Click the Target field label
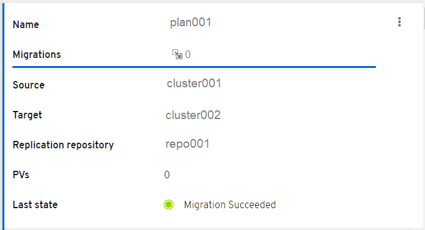Image resolution: width=425 pixels, height=230 pixels. (x=27, y=115)
